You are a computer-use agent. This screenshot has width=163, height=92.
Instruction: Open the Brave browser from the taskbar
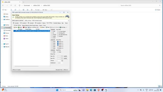(x=99, y=90)
